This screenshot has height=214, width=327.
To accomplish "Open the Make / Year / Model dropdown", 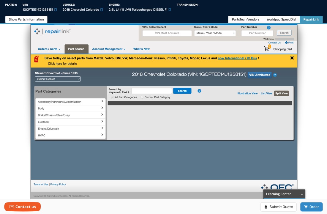I will coord(215,33).
